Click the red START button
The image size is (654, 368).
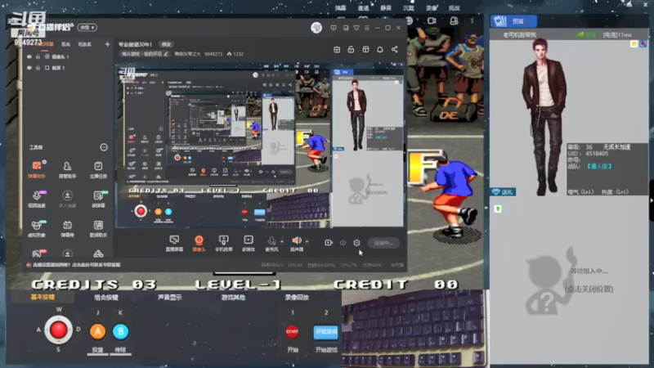292,332
